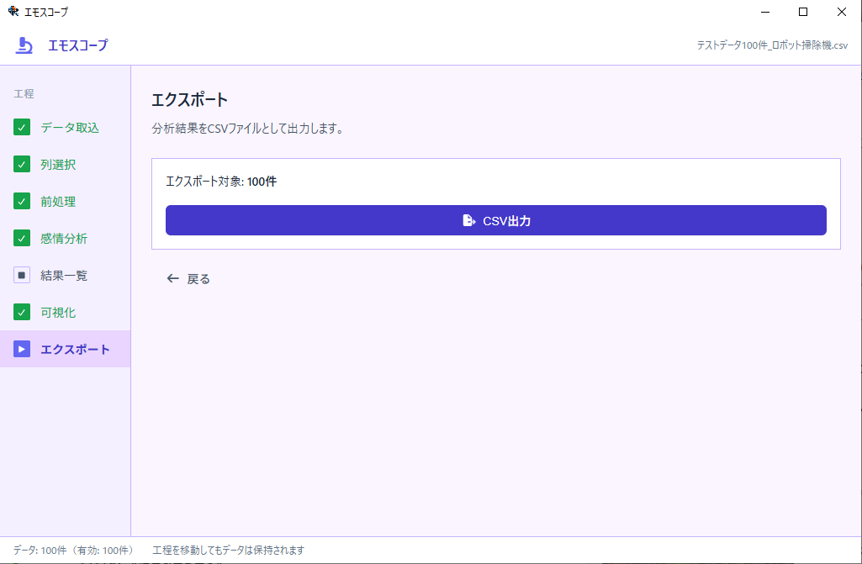Image resolution: width=862 pixels, height=564 pixels.
Task: Click the file name テストデータ100件_ロボット掃除機.csv
Action: 772,45
